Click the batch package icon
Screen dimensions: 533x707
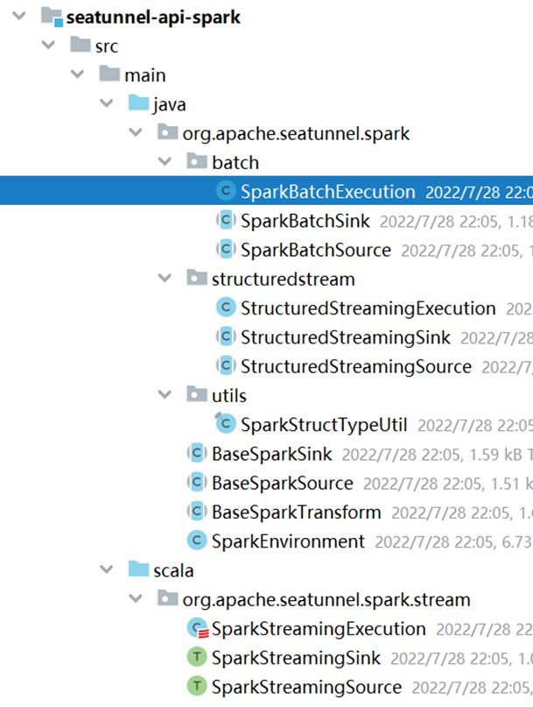196,161
